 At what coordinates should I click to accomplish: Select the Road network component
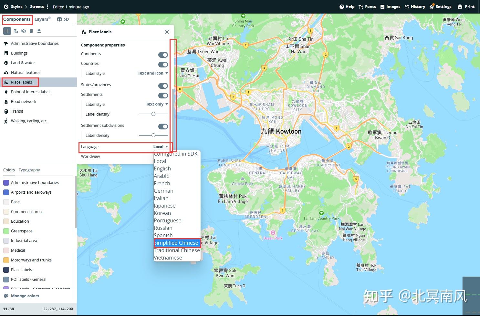23,101
